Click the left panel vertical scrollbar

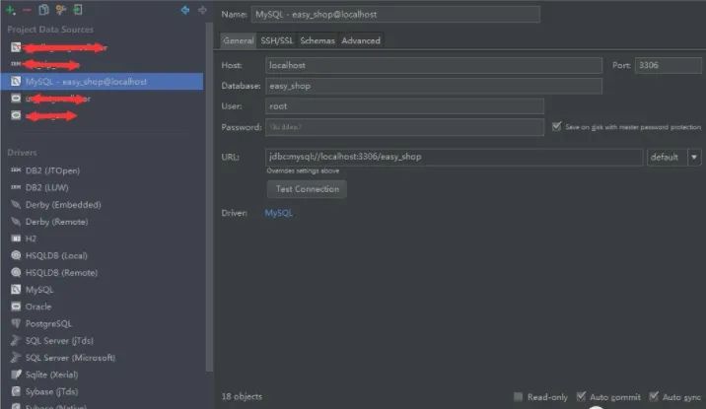[x=209, y=197]
